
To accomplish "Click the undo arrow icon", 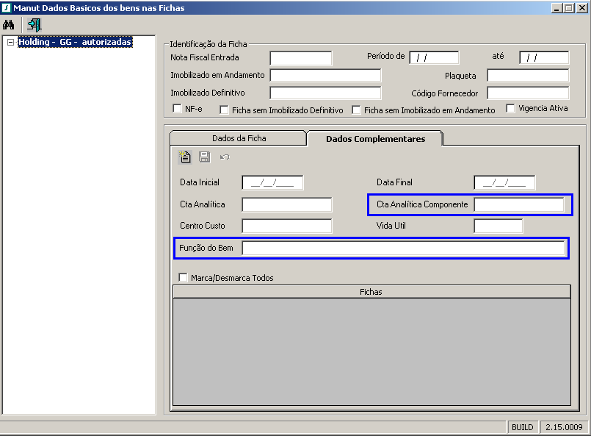I will coord(225,157).
